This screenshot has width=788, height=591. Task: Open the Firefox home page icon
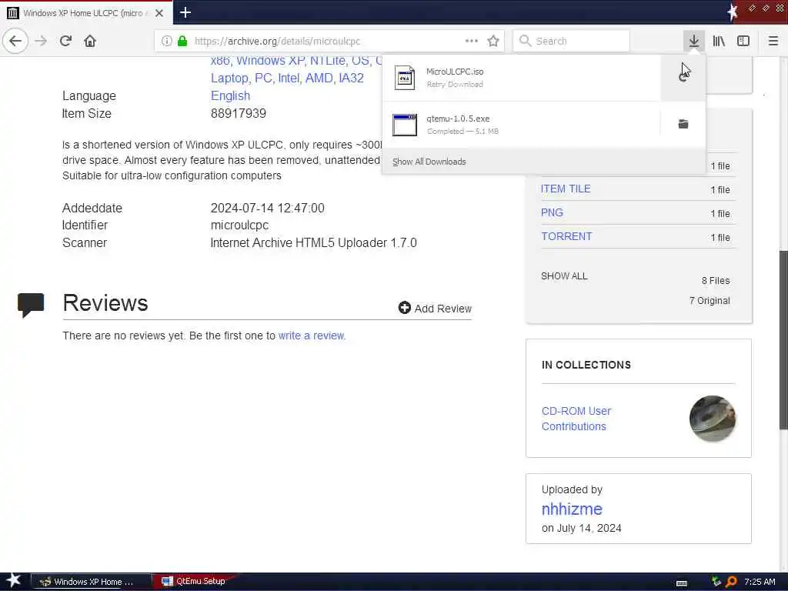(x=90, y=41)
